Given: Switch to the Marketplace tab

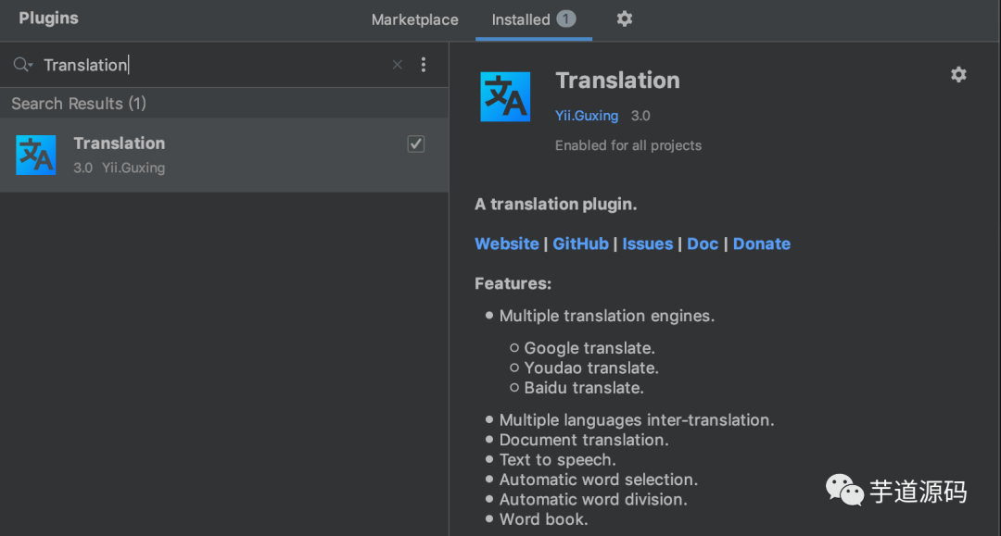Looking at the screenshot, I should [x=415, y=19].
